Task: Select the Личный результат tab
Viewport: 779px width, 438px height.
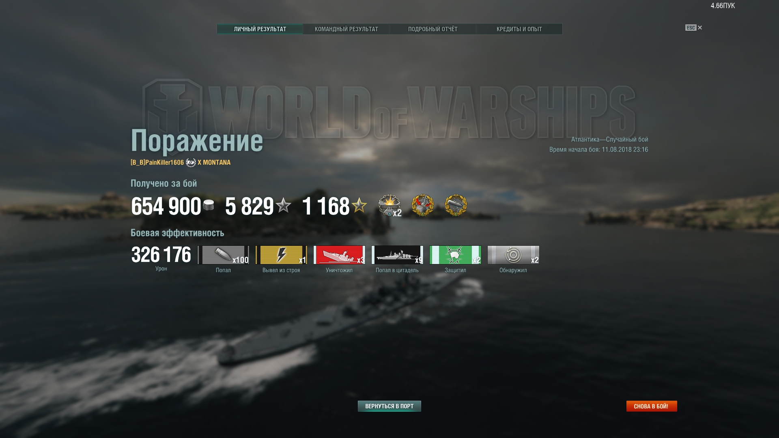Action: 260,29
